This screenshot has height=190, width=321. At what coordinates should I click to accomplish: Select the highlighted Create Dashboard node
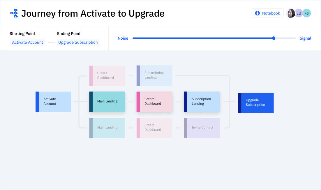coord(154,102)
